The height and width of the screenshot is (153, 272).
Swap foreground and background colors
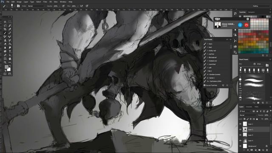10,66
